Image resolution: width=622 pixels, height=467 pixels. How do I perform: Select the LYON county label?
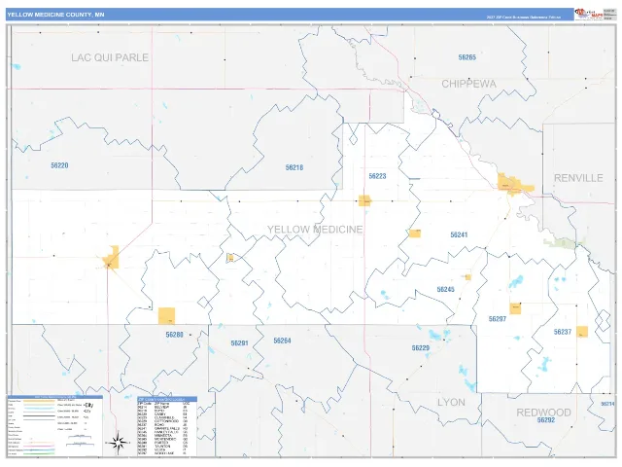[451, 402]
